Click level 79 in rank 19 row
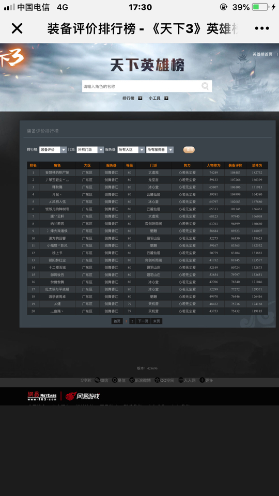Image resolution: width=279 pixels, height=496 pixels. point(129,304)
